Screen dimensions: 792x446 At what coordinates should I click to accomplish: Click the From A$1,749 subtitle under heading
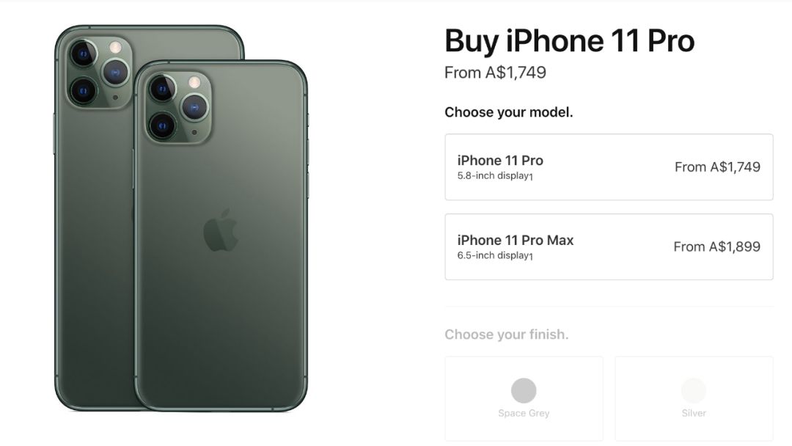pyautogui.click(x=495, y=73)
